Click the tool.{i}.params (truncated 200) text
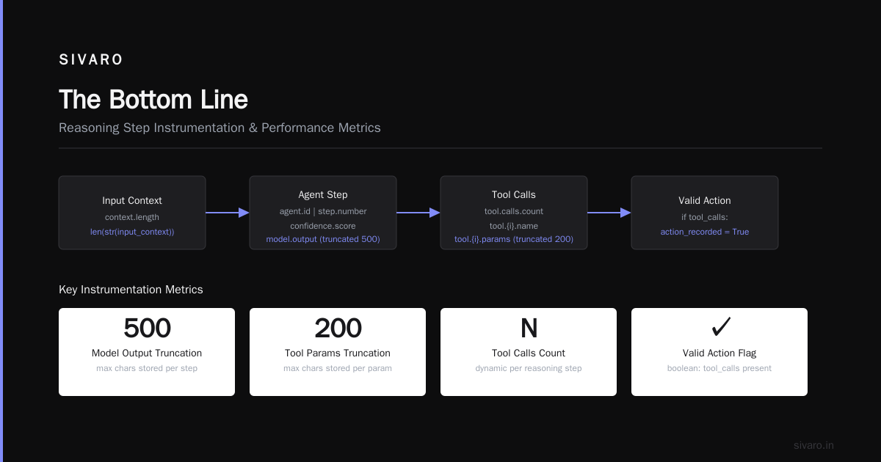Image resolution: width=881 pixels, height=462 pixels. (x=514, y=239)
